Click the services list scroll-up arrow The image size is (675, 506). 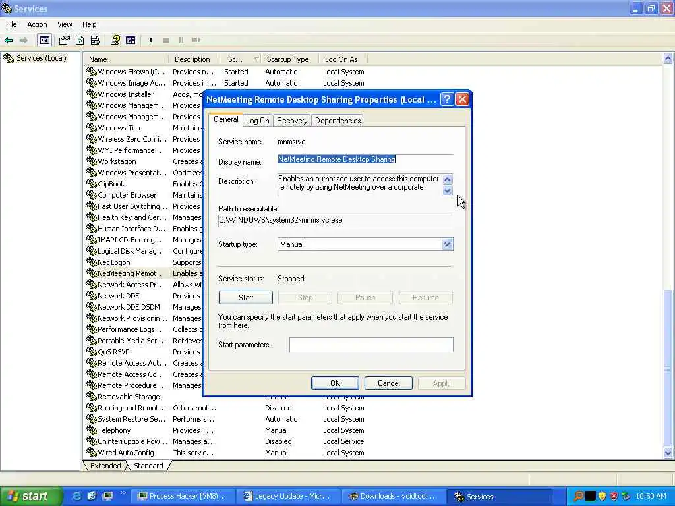coord(668,59)
